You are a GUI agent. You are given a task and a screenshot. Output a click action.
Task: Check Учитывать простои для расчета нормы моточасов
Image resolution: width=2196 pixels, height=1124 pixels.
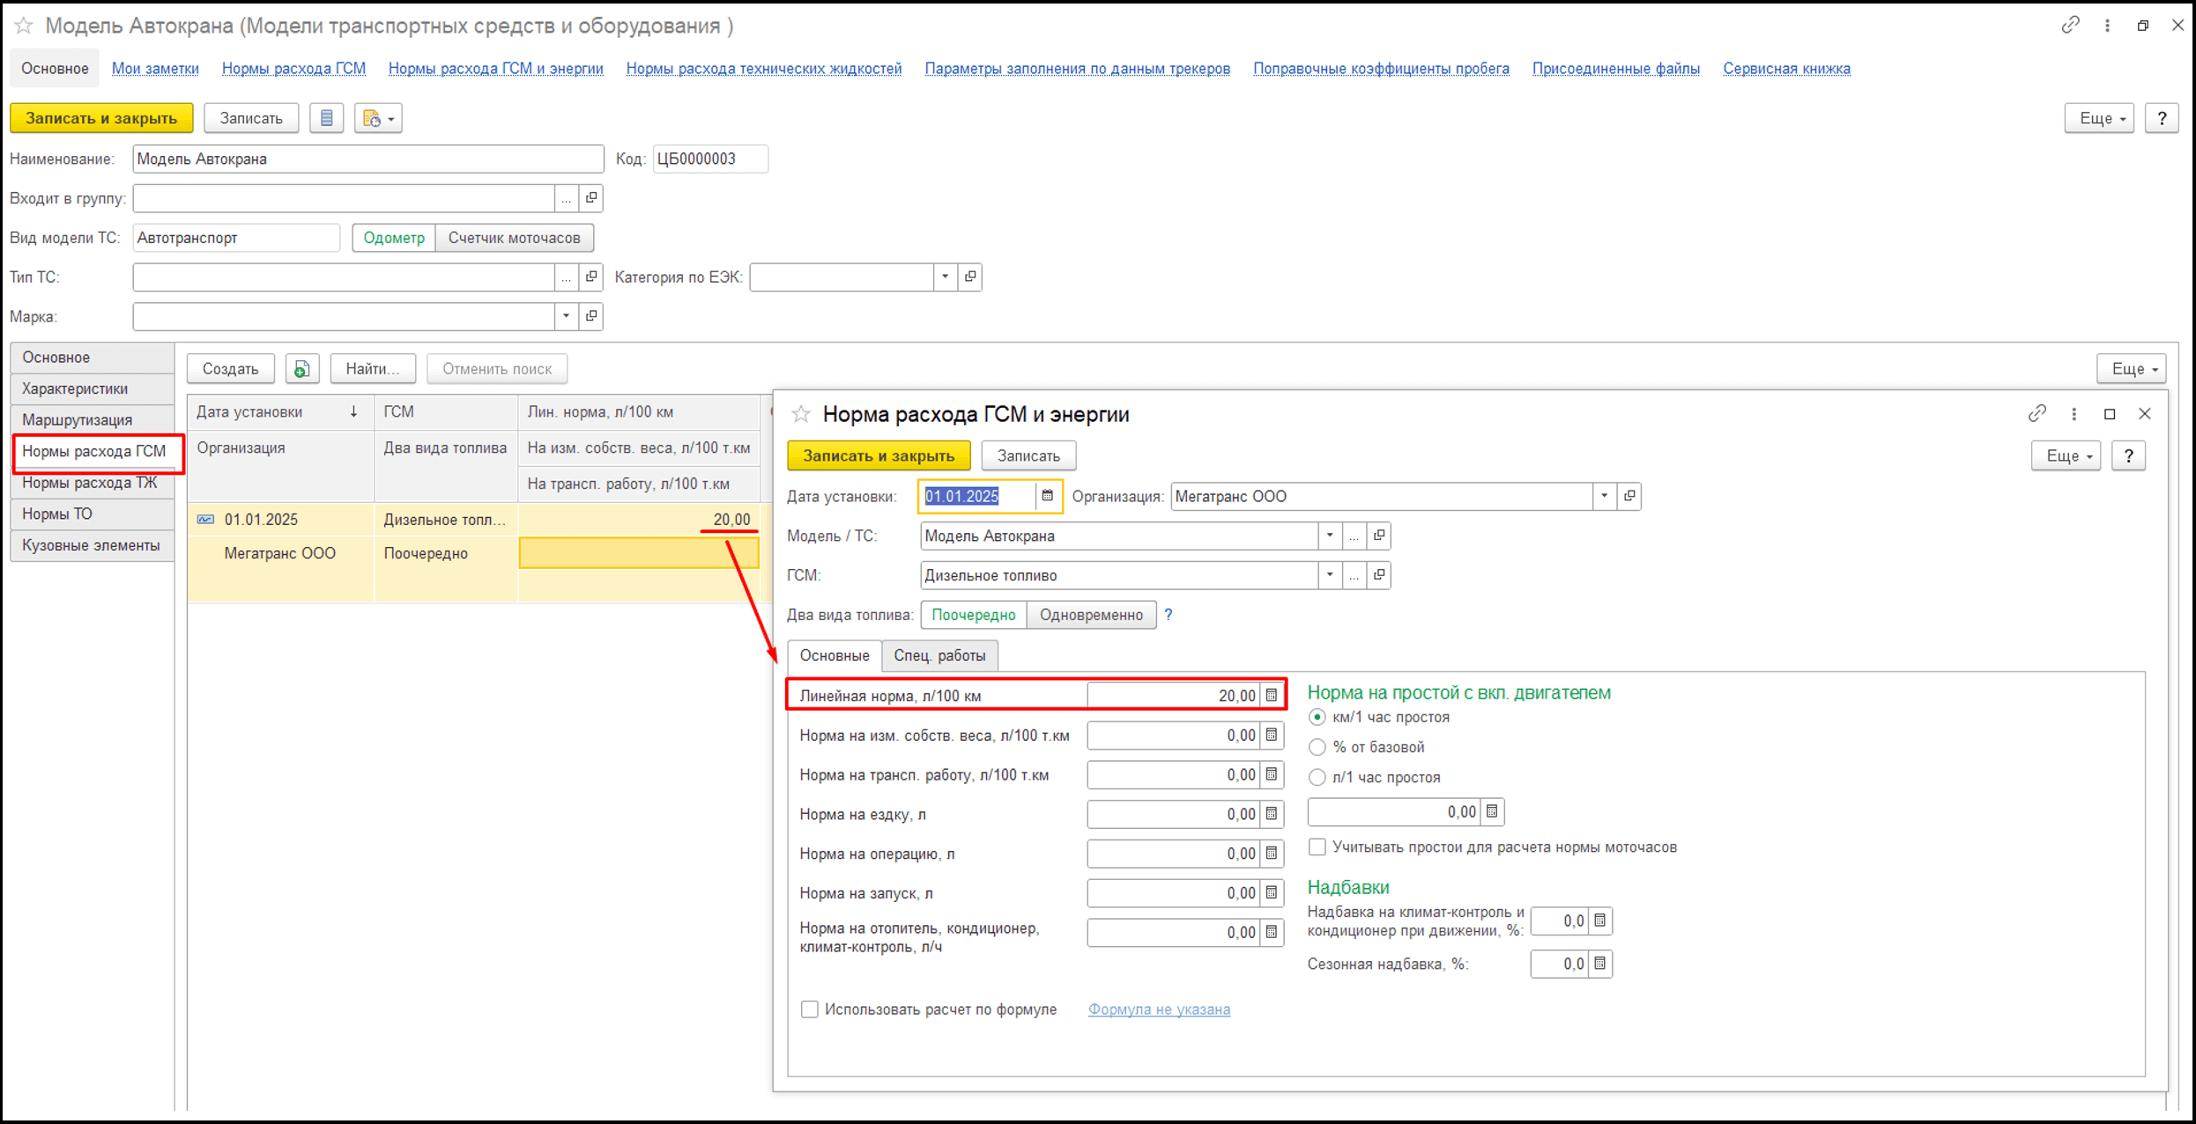click(x=1317, y=847)
